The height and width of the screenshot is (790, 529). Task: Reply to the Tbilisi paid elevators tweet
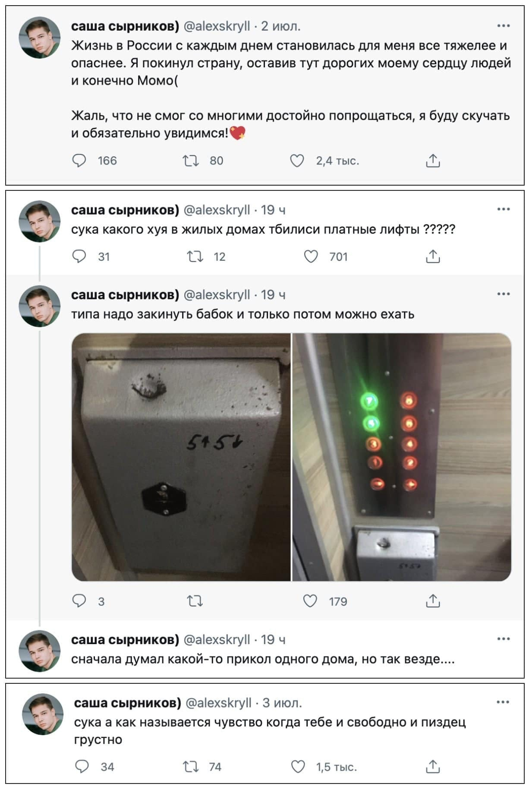(x=79, y=257)
